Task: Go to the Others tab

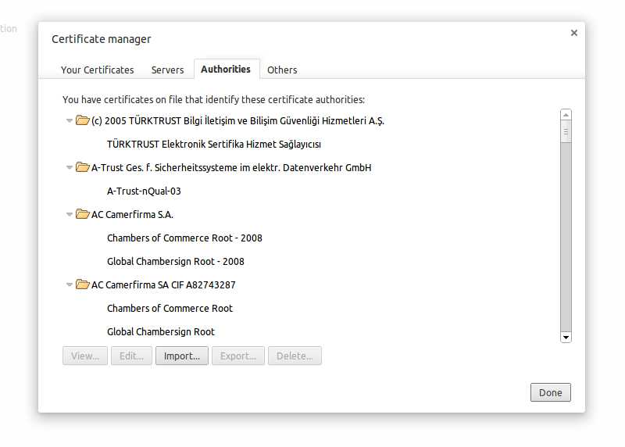Action: pos(282,70)
